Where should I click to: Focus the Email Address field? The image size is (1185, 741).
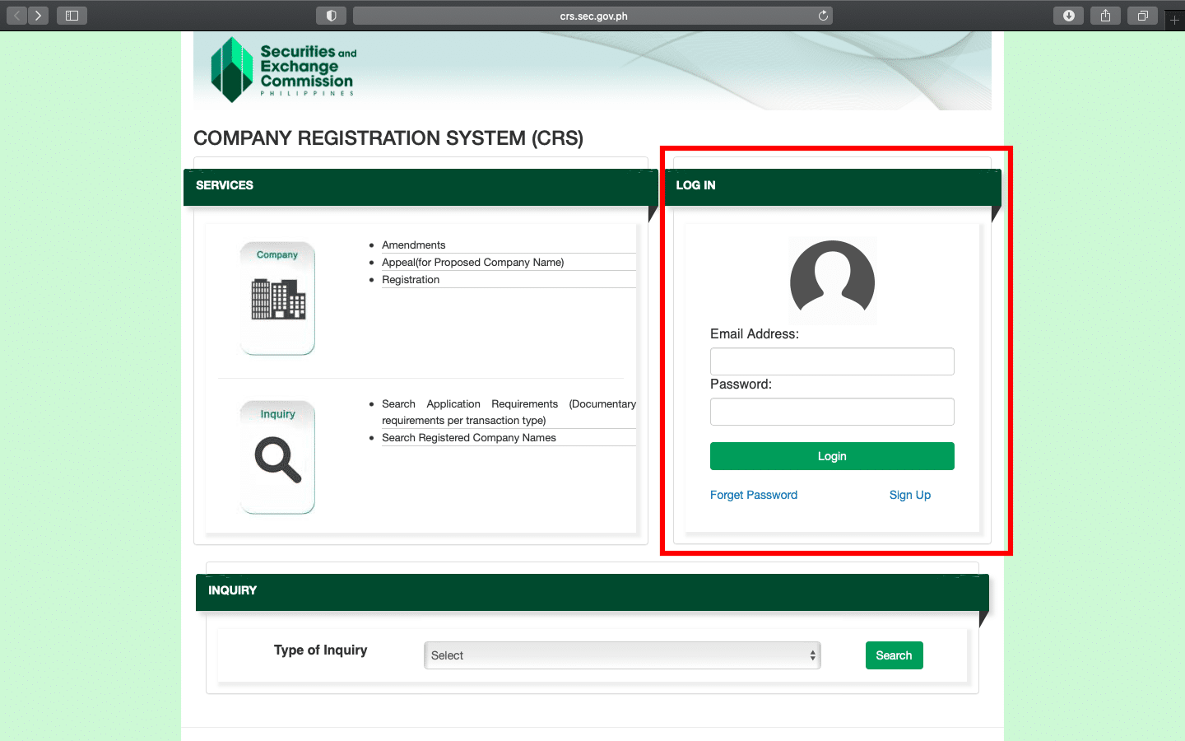click(x=832, y=361)
